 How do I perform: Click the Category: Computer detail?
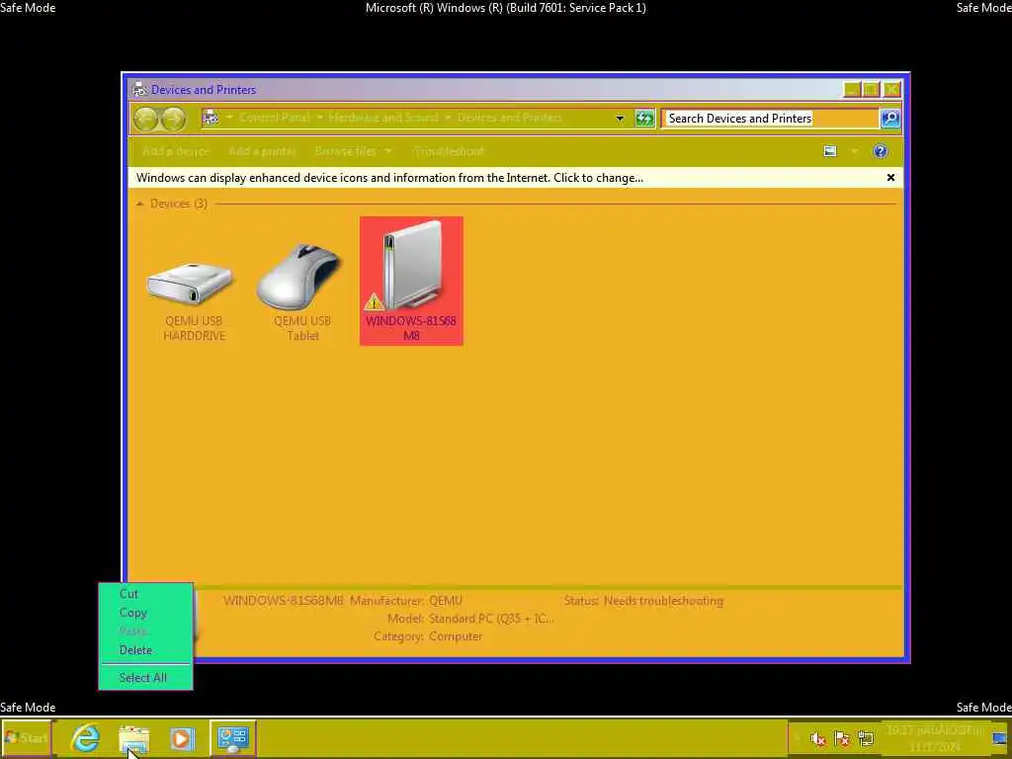pyautogui.click(x=428, y=636)
